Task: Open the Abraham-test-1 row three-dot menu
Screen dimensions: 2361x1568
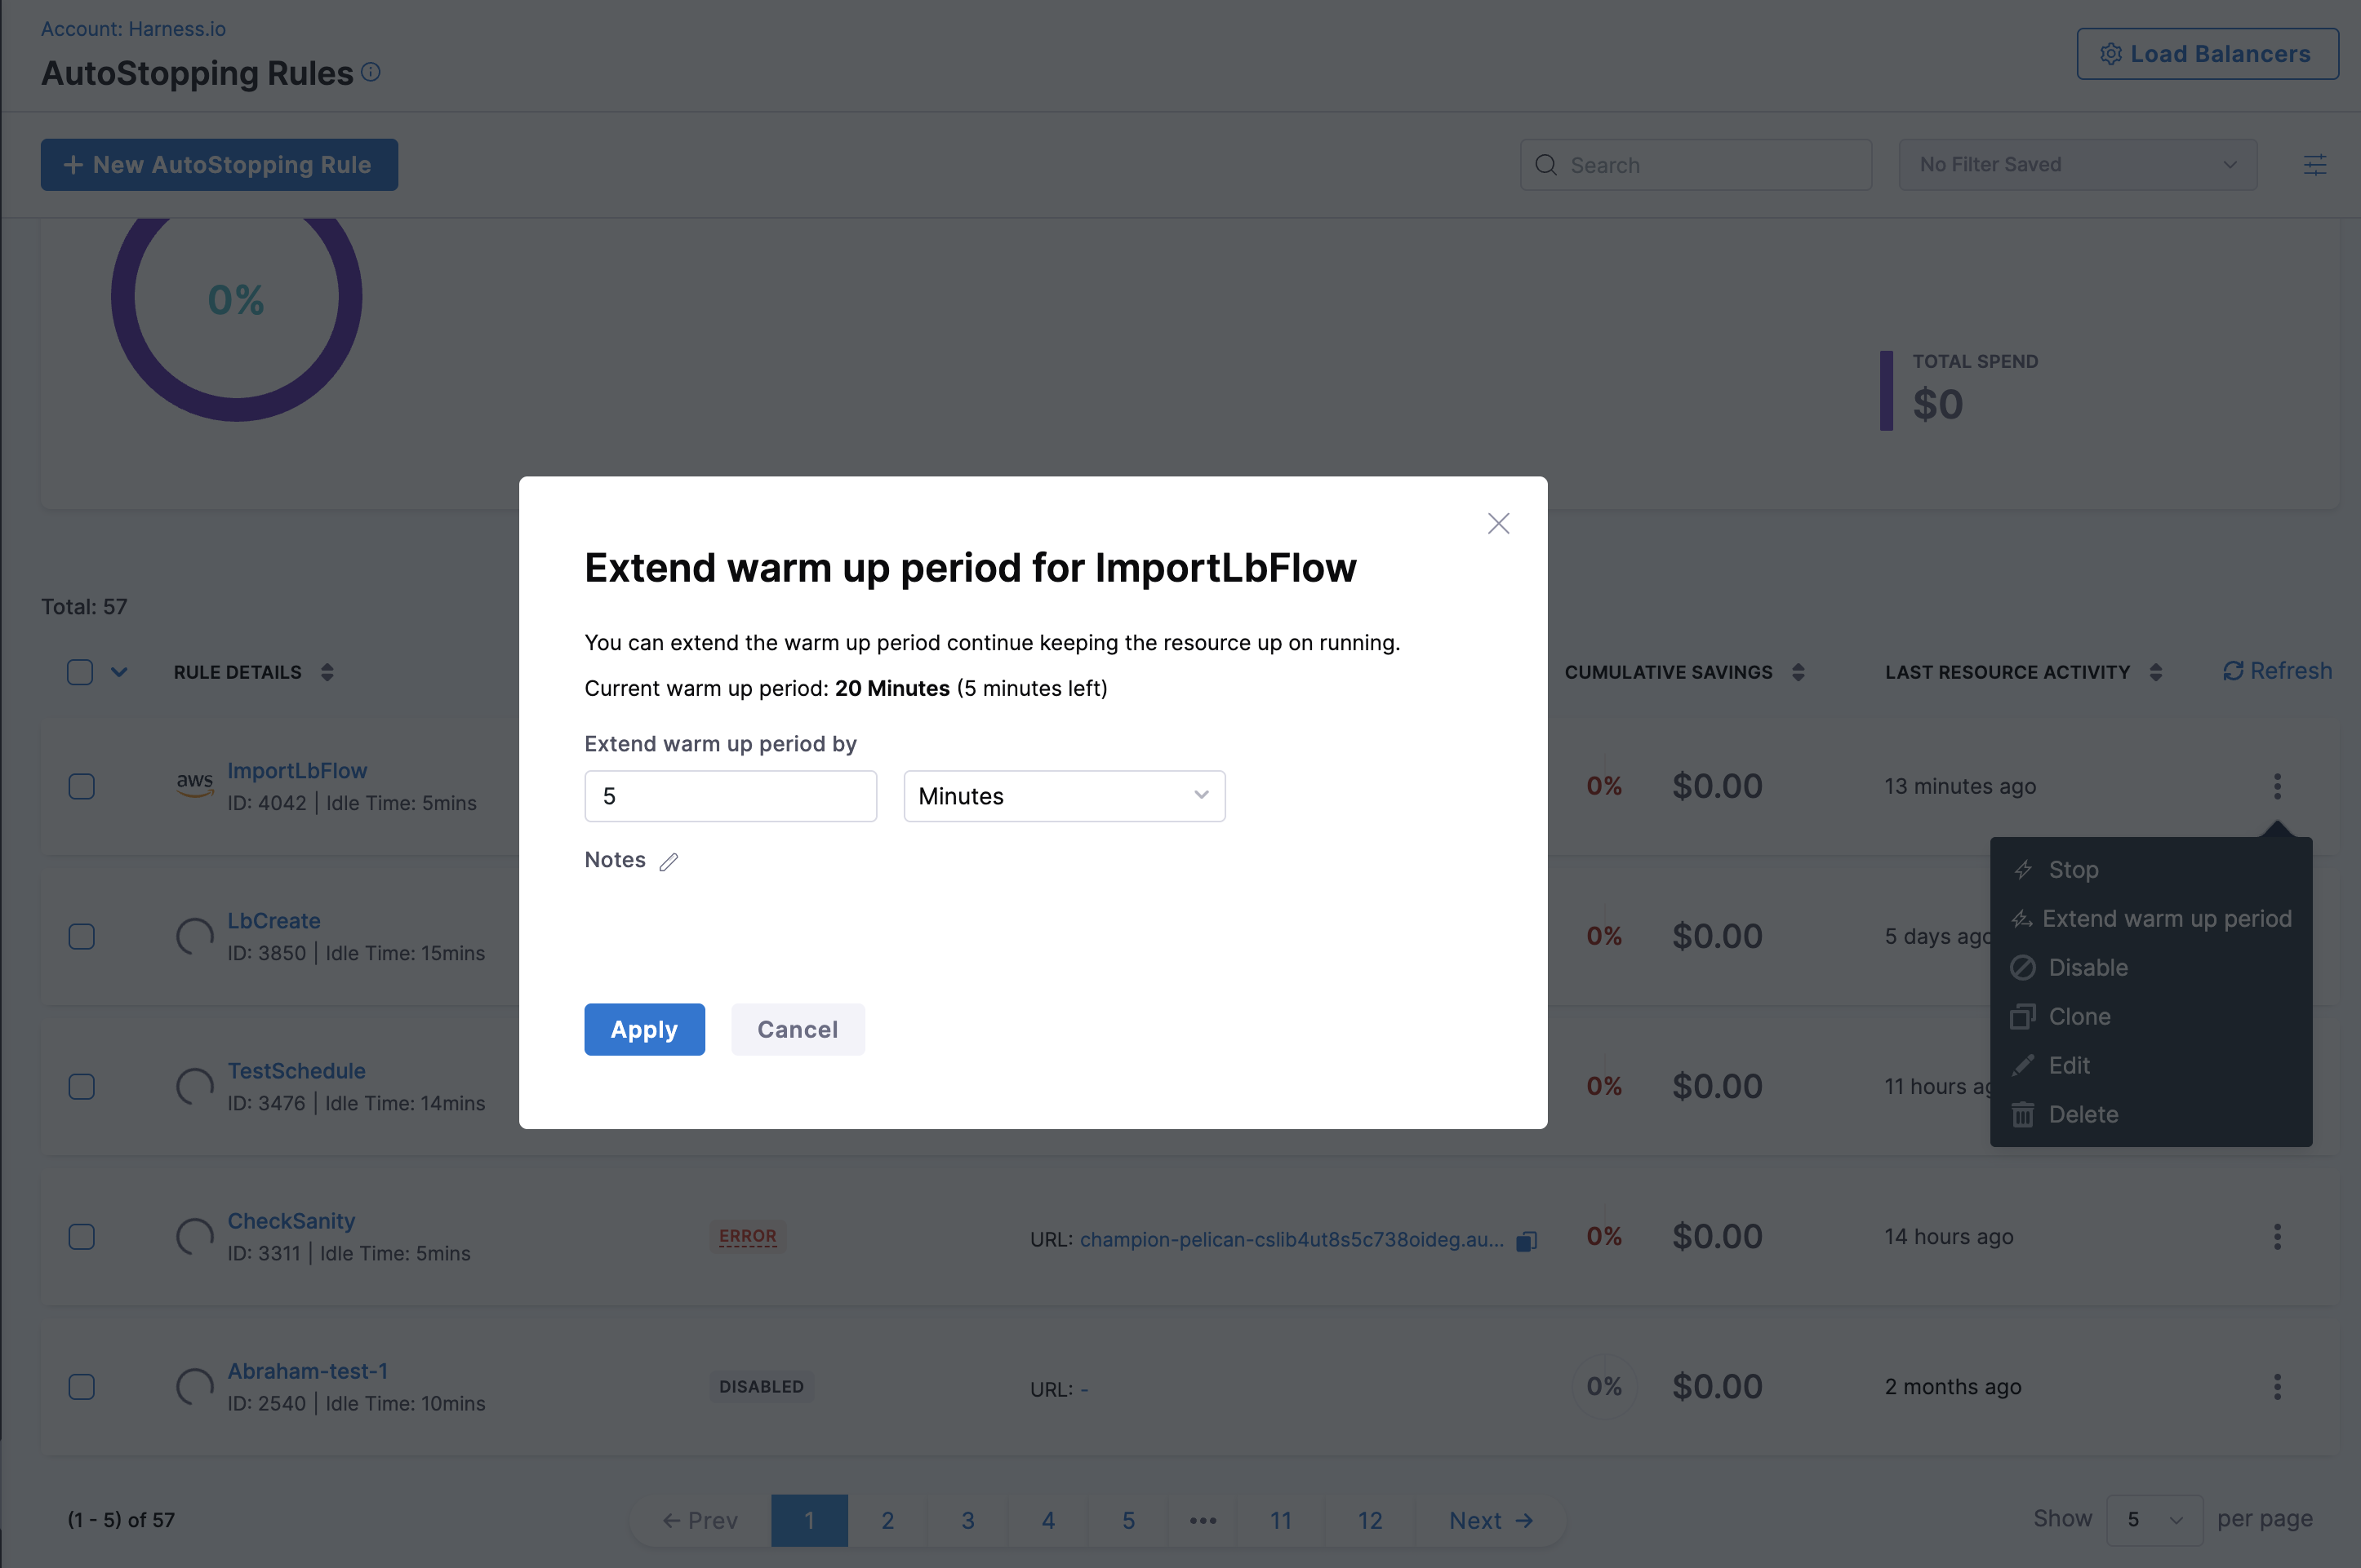Action: tap(2277, 1387)
